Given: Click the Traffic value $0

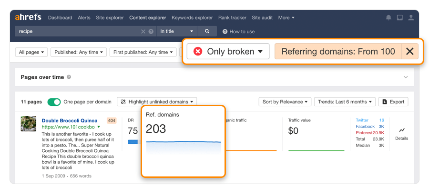Looking at the screenshot, I should [x=293, y=131].
